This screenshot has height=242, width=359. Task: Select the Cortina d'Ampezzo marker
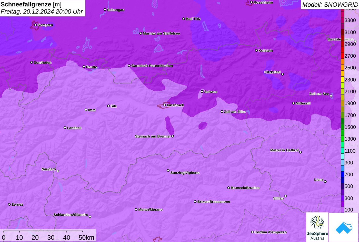pyautogui.click(x=252, y=232)
